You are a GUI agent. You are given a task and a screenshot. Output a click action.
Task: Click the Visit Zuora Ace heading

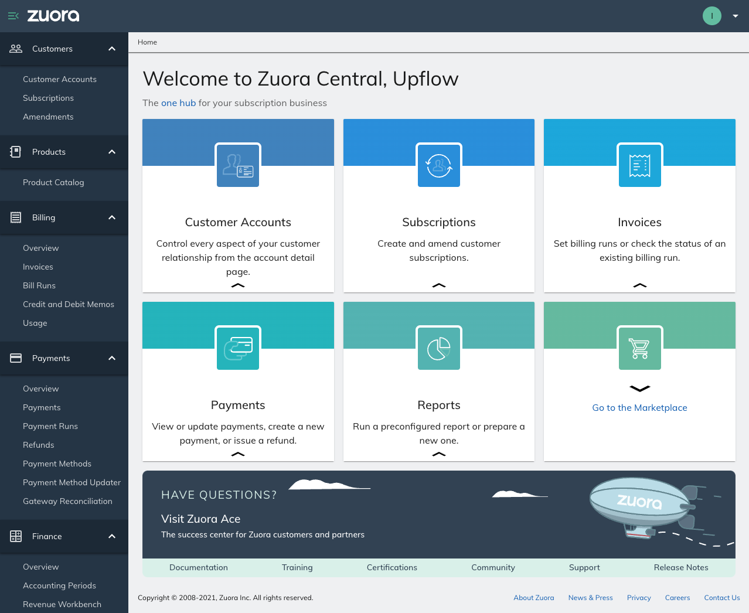tap(201, 519)
